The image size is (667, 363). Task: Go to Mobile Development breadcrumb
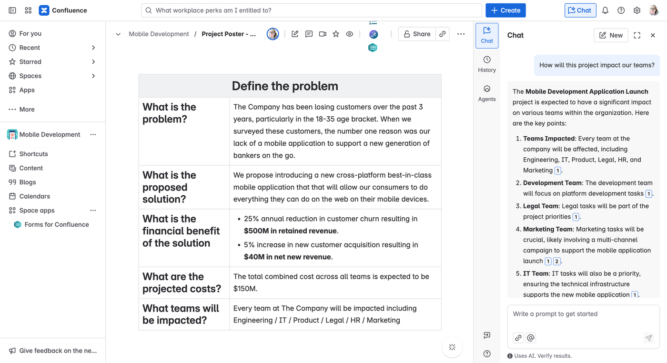pyautogui.click(x=159, y=34)
